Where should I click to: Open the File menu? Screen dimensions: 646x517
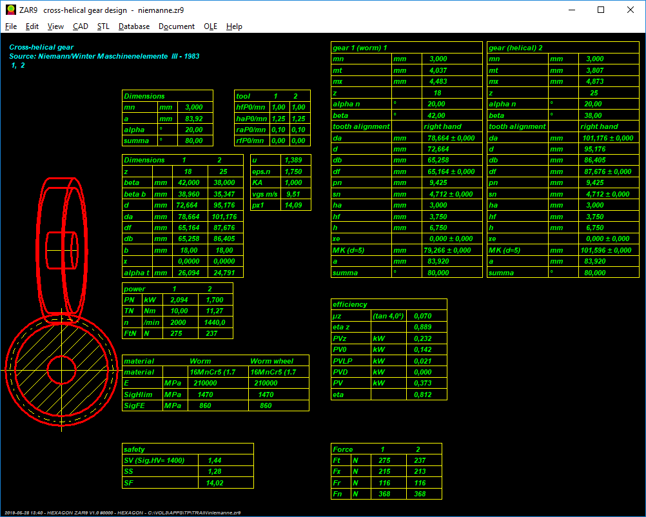click(x=11, y=26)
